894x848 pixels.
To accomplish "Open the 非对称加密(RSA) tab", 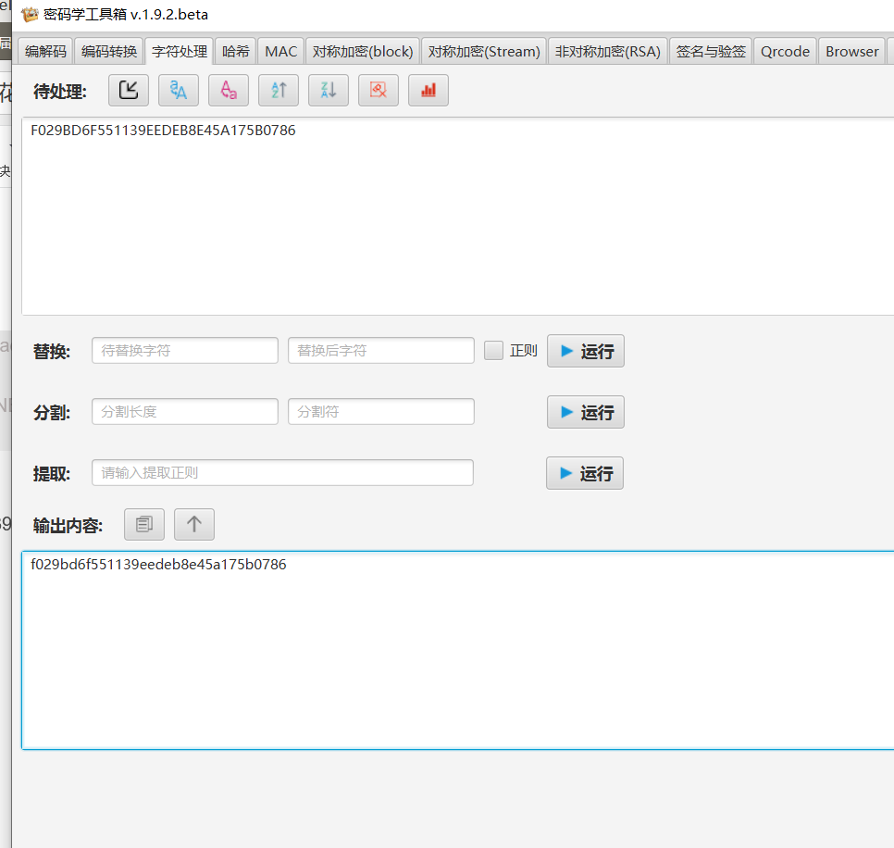I will 607,51.
